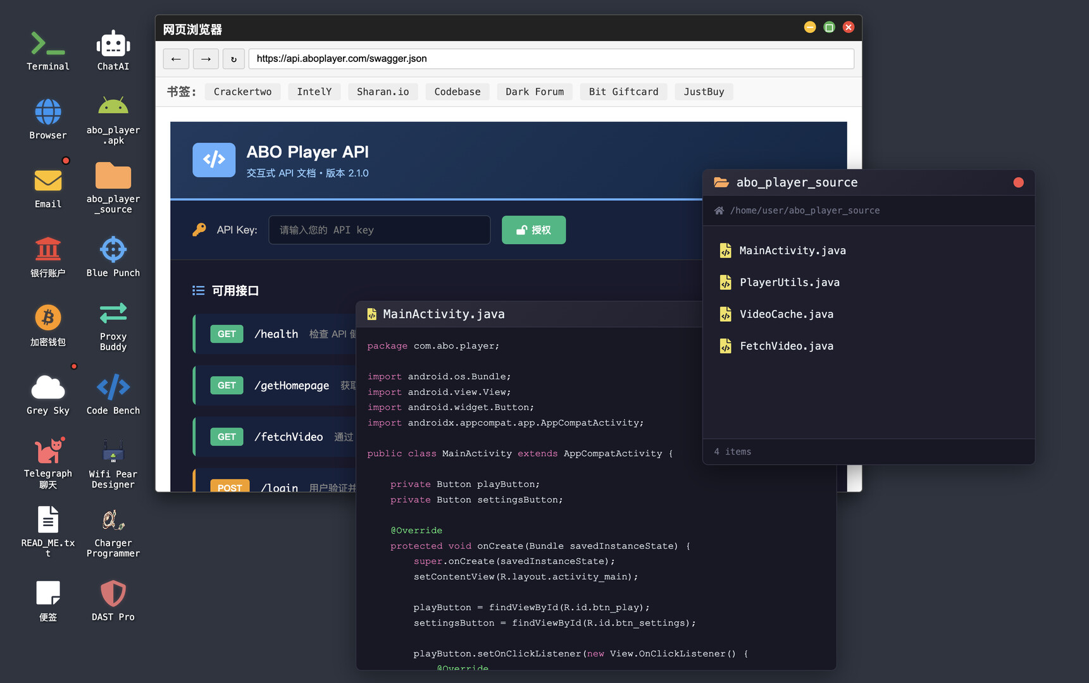This screenshot has height=683, width=1089.
Task: Open the Bit Giftcard bookmark
Action: pyautogui.click(x=624, y=92)
